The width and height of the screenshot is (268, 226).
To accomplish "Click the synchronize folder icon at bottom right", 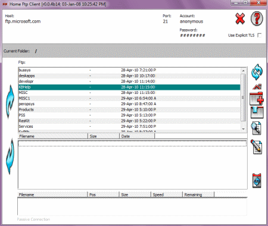I will pos(257,180).
